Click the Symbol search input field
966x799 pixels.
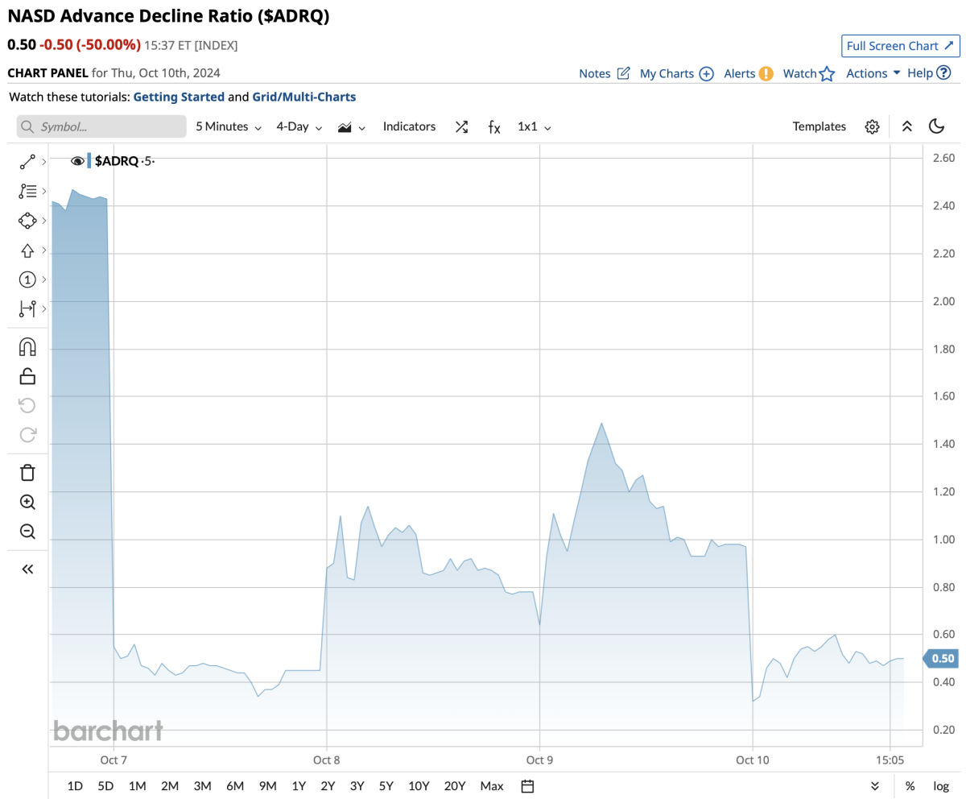pos(101,126)
